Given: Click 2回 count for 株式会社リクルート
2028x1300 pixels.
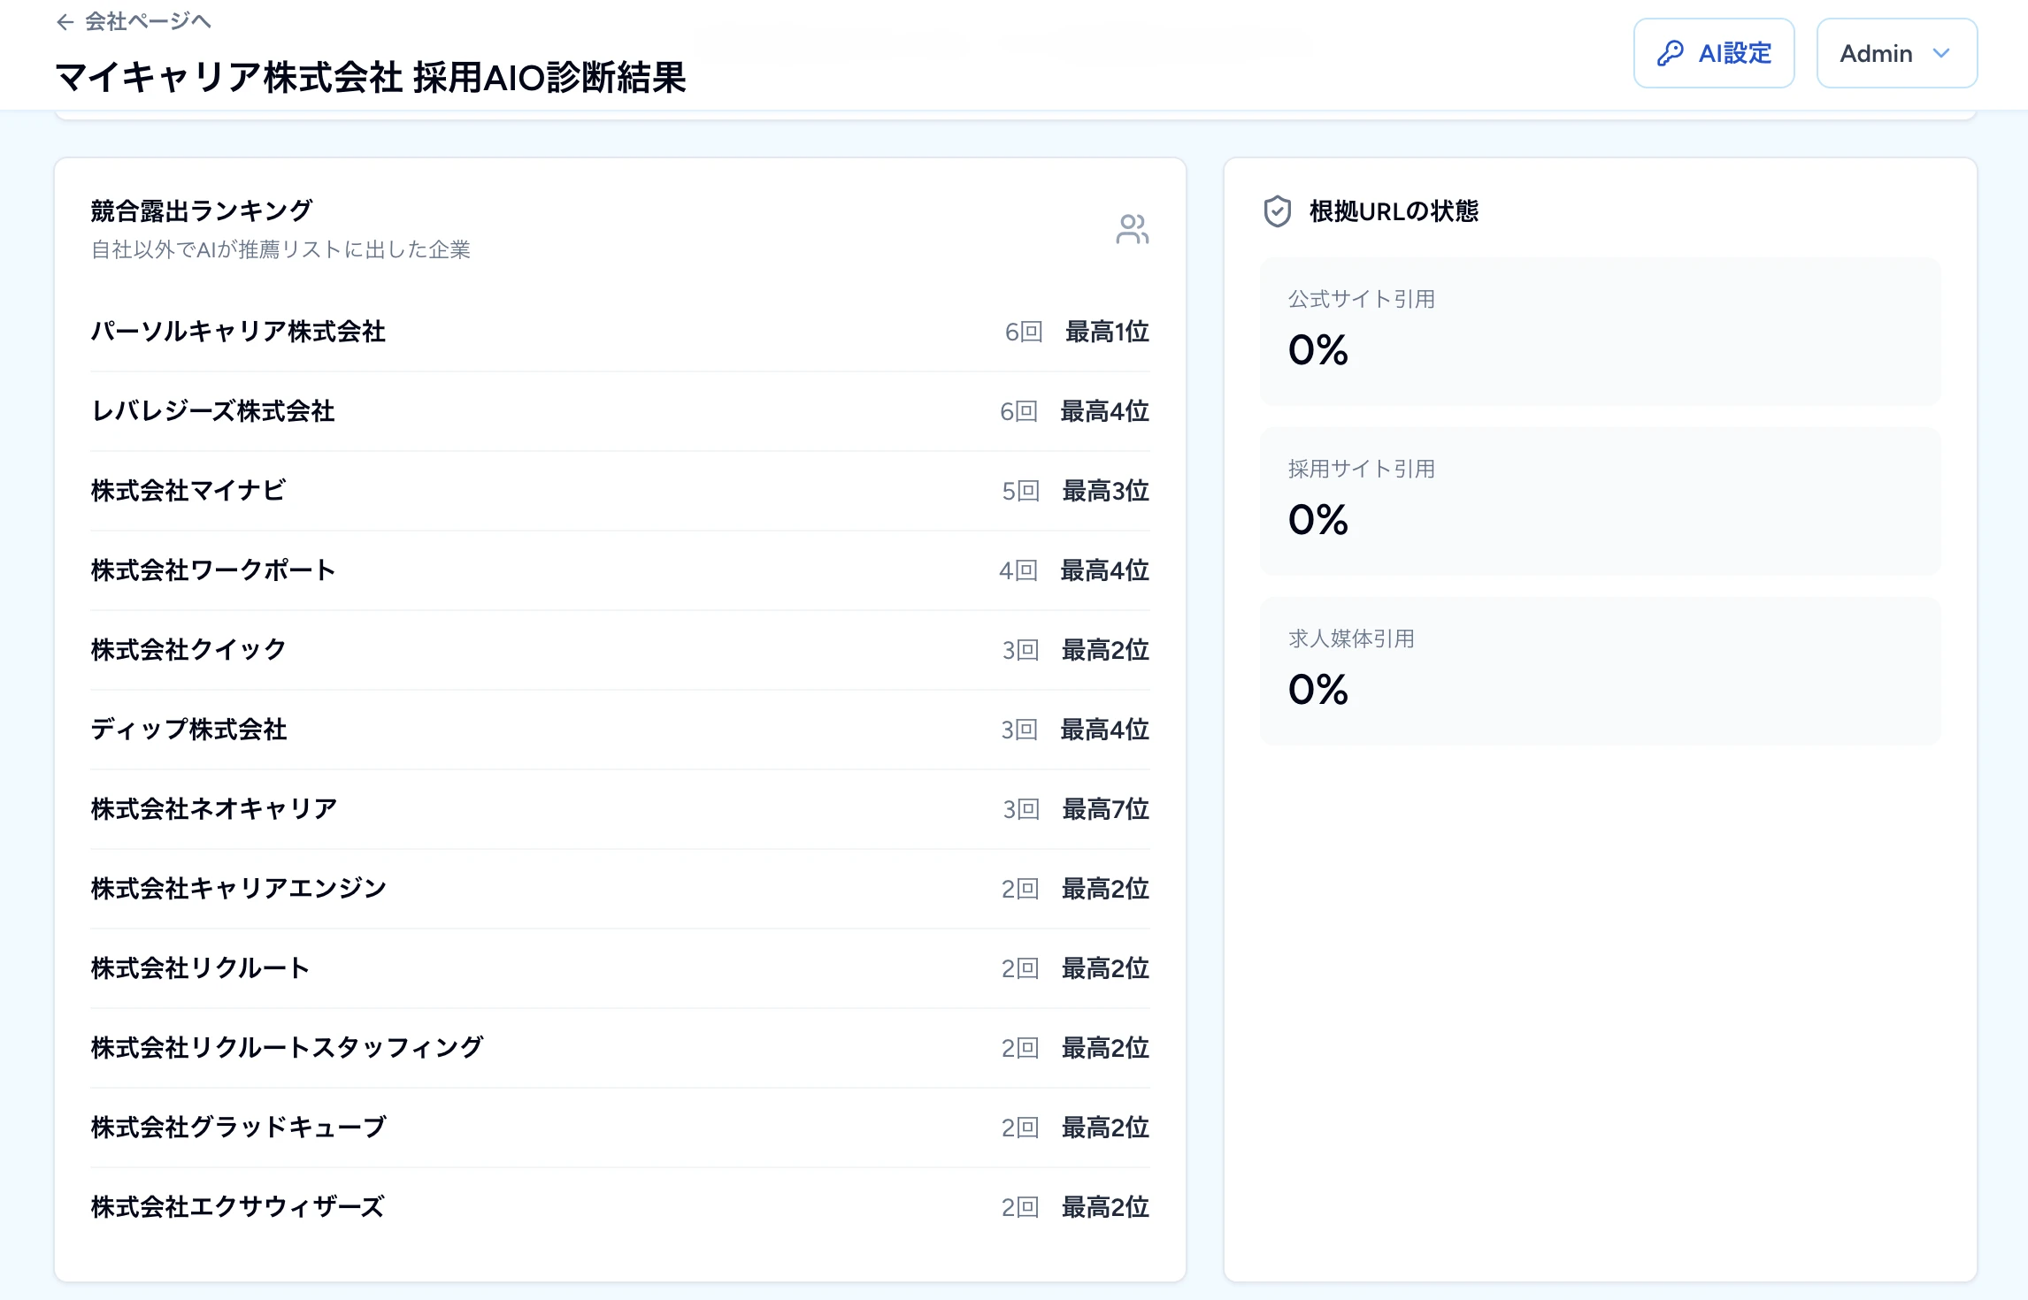Looking at the screenshot, I should click(1020, 968).
